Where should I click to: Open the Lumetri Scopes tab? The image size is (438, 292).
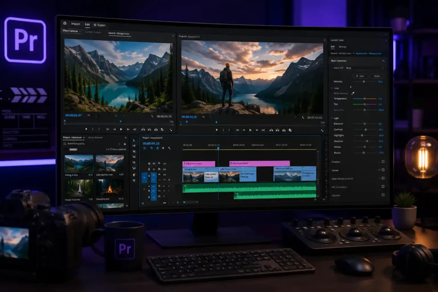coord(93,32)
